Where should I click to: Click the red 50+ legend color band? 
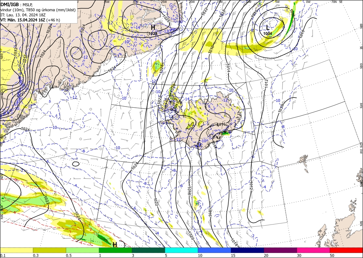[346, 250]
